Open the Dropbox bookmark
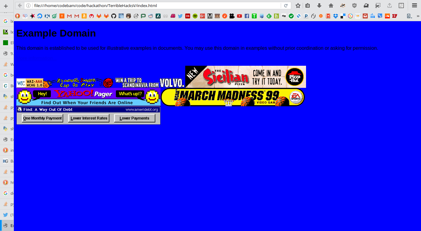The image size is (421, 231). [x=336, y=16]
